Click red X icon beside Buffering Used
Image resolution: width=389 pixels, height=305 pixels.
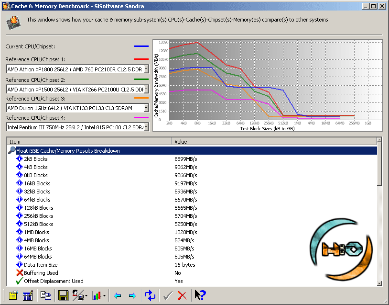point(19,273)
